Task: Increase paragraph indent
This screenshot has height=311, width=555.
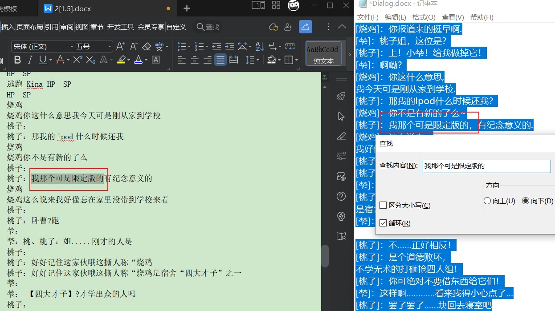Action: point(229,46)
